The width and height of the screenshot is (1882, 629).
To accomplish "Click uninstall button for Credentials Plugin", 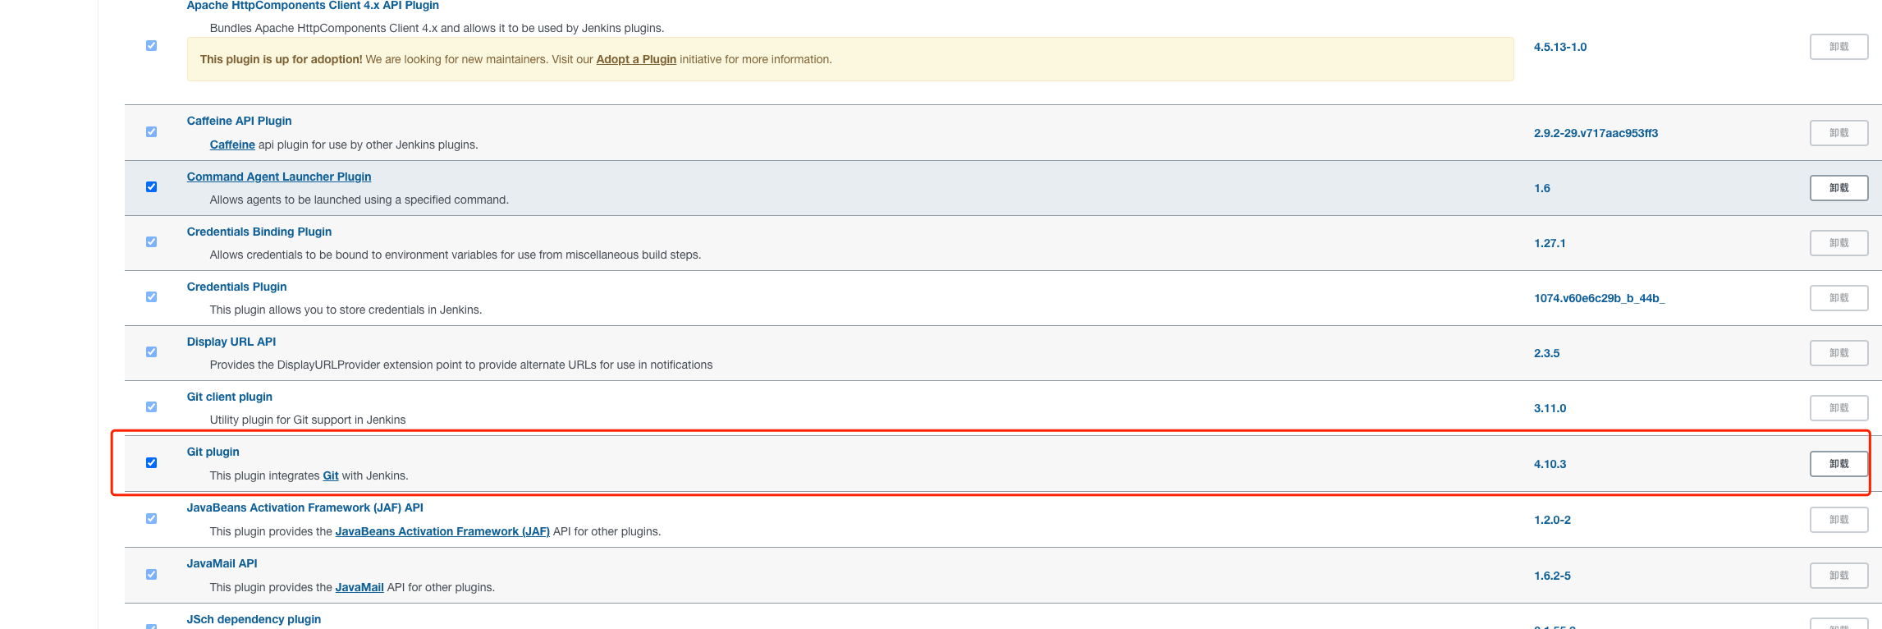I will pos(1838,298).
